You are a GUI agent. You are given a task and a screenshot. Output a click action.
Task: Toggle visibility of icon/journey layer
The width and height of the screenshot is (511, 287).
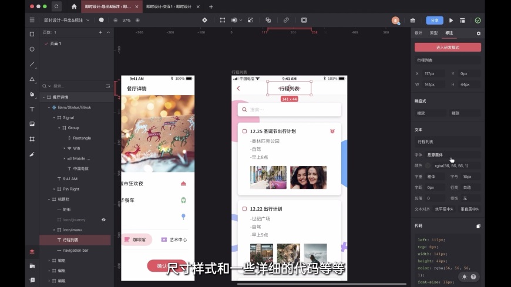103,220
